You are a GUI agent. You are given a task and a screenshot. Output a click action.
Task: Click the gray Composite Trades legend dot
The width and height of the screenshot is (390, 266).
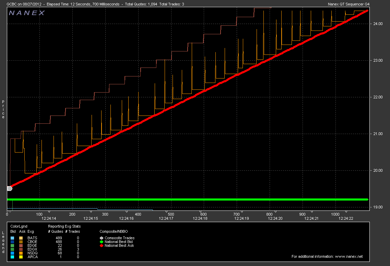pos(102,238)
